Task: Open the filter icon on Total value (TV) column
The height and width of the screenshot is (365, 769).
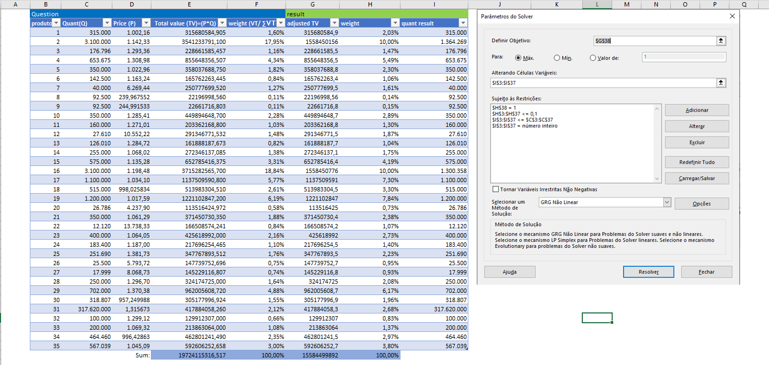Action: 222,23
